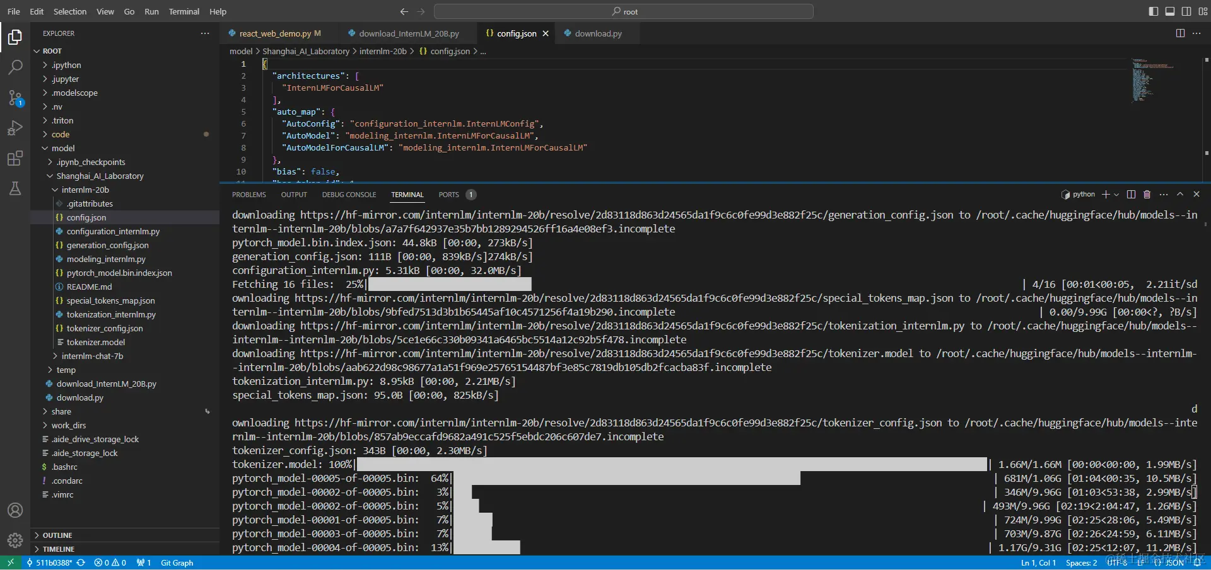
Task: Show the OUTPUT panel tab
Action: tap(294, 195)
